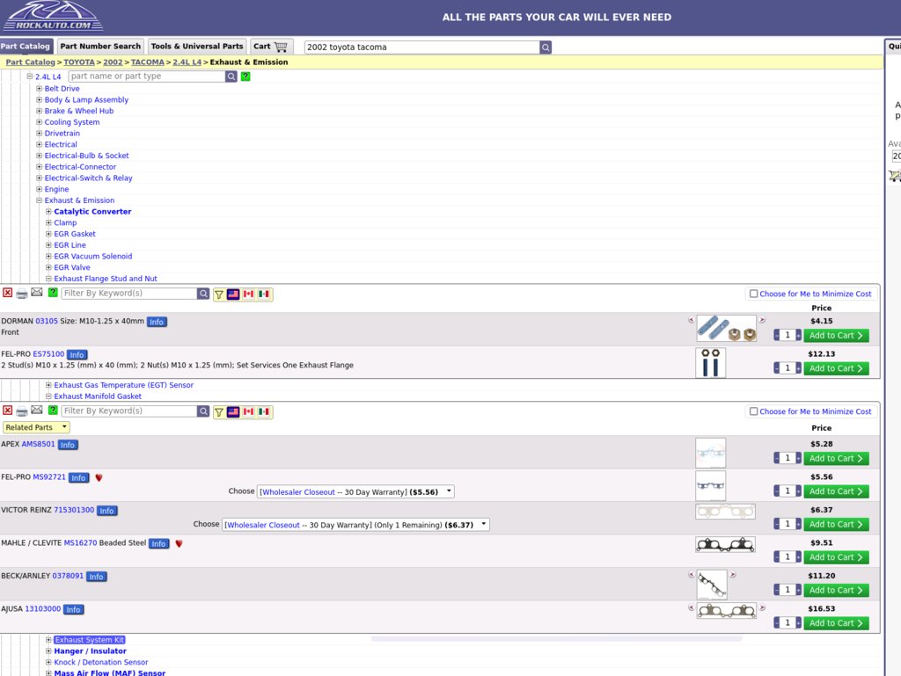Select US flag filter in Exhaust Flange Stud listing

pyautogui.click(x=233, y=294)
